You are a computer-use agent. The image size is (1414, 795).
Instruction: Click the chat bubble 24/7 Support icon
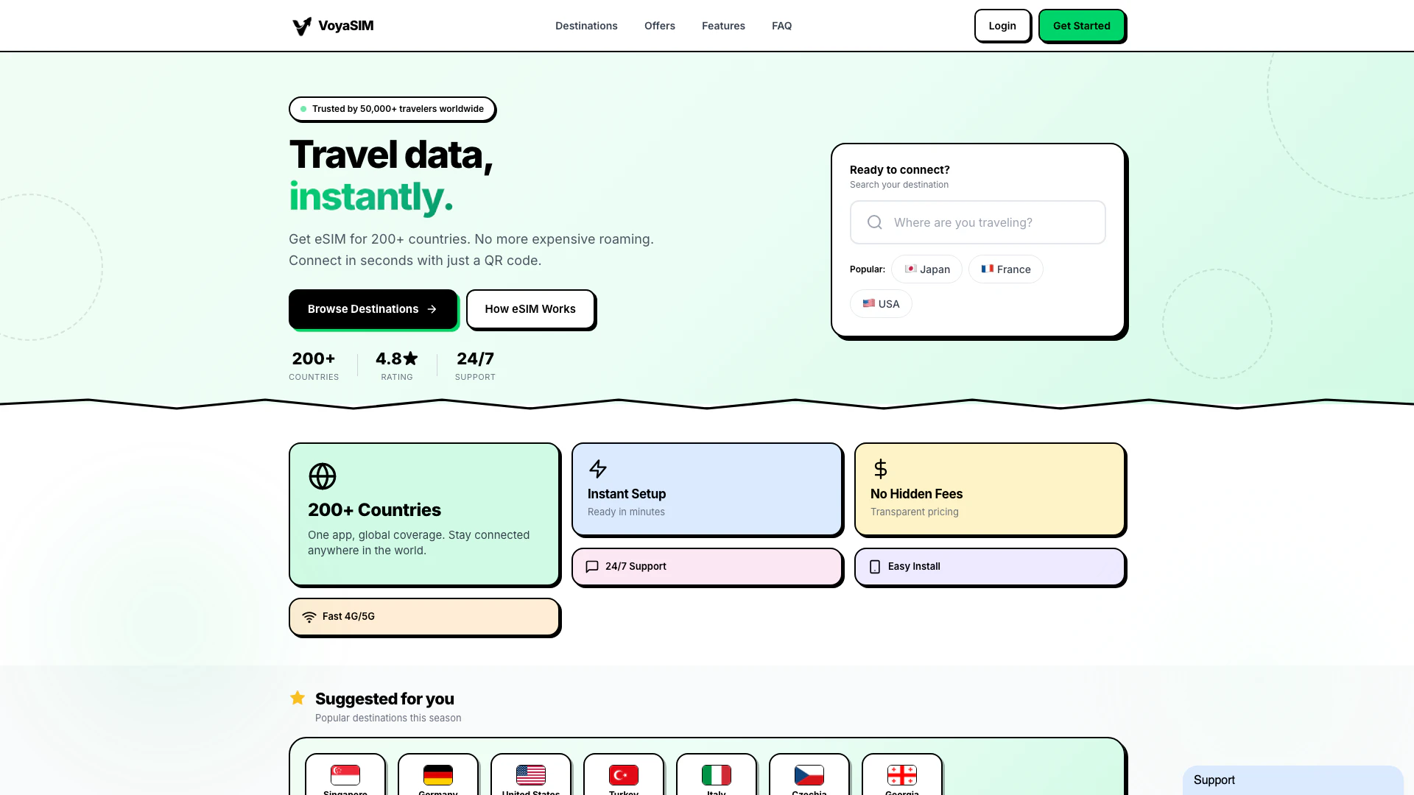click(593, 566)
